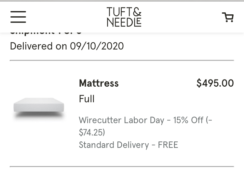Click the divider below the mattress item

point(122,166)
